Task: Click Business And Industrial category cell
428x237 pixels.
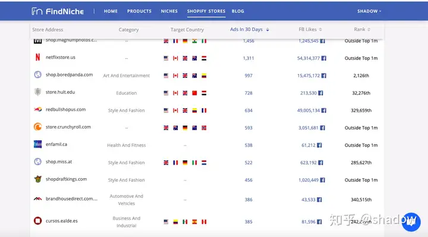Action: pyautogui.click(x=127, y=222)
